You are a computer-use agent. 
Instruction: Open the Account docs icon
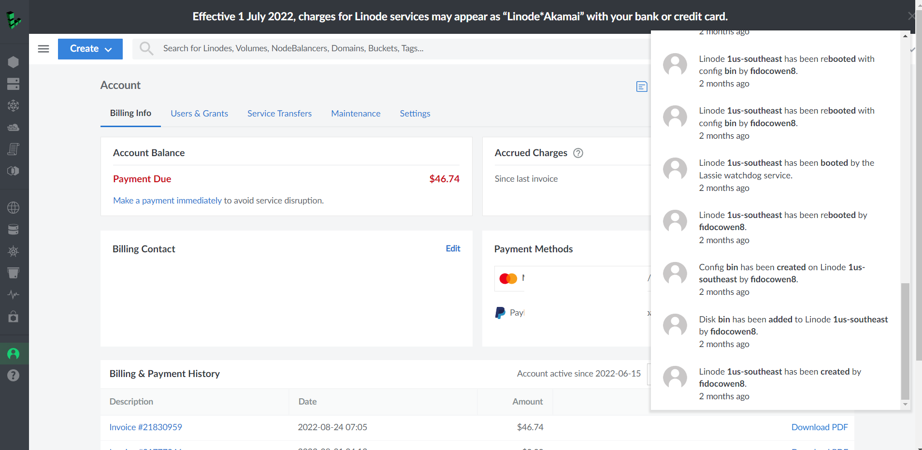pos(642,87)
